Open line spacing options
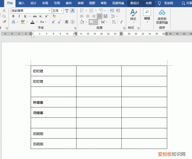 click(113, 16)
